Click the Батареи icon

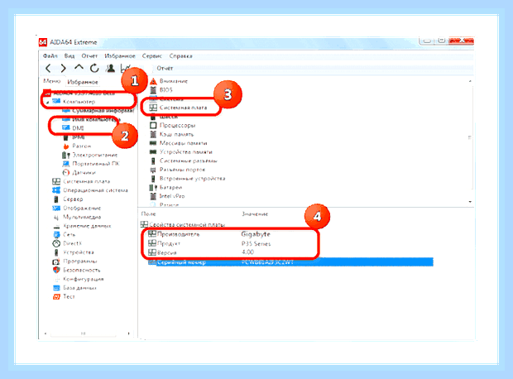[x=153, y=187]
